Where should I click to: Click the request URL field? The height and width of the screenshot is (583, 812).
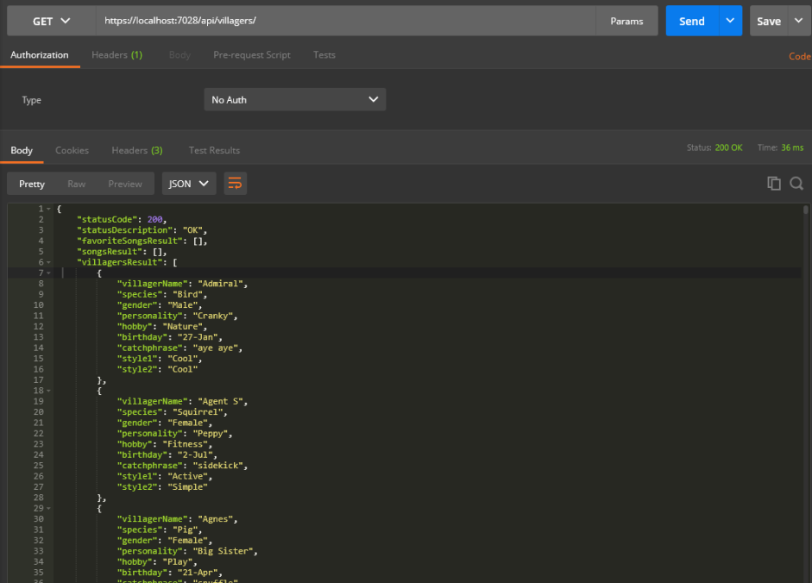pos(345,20)
